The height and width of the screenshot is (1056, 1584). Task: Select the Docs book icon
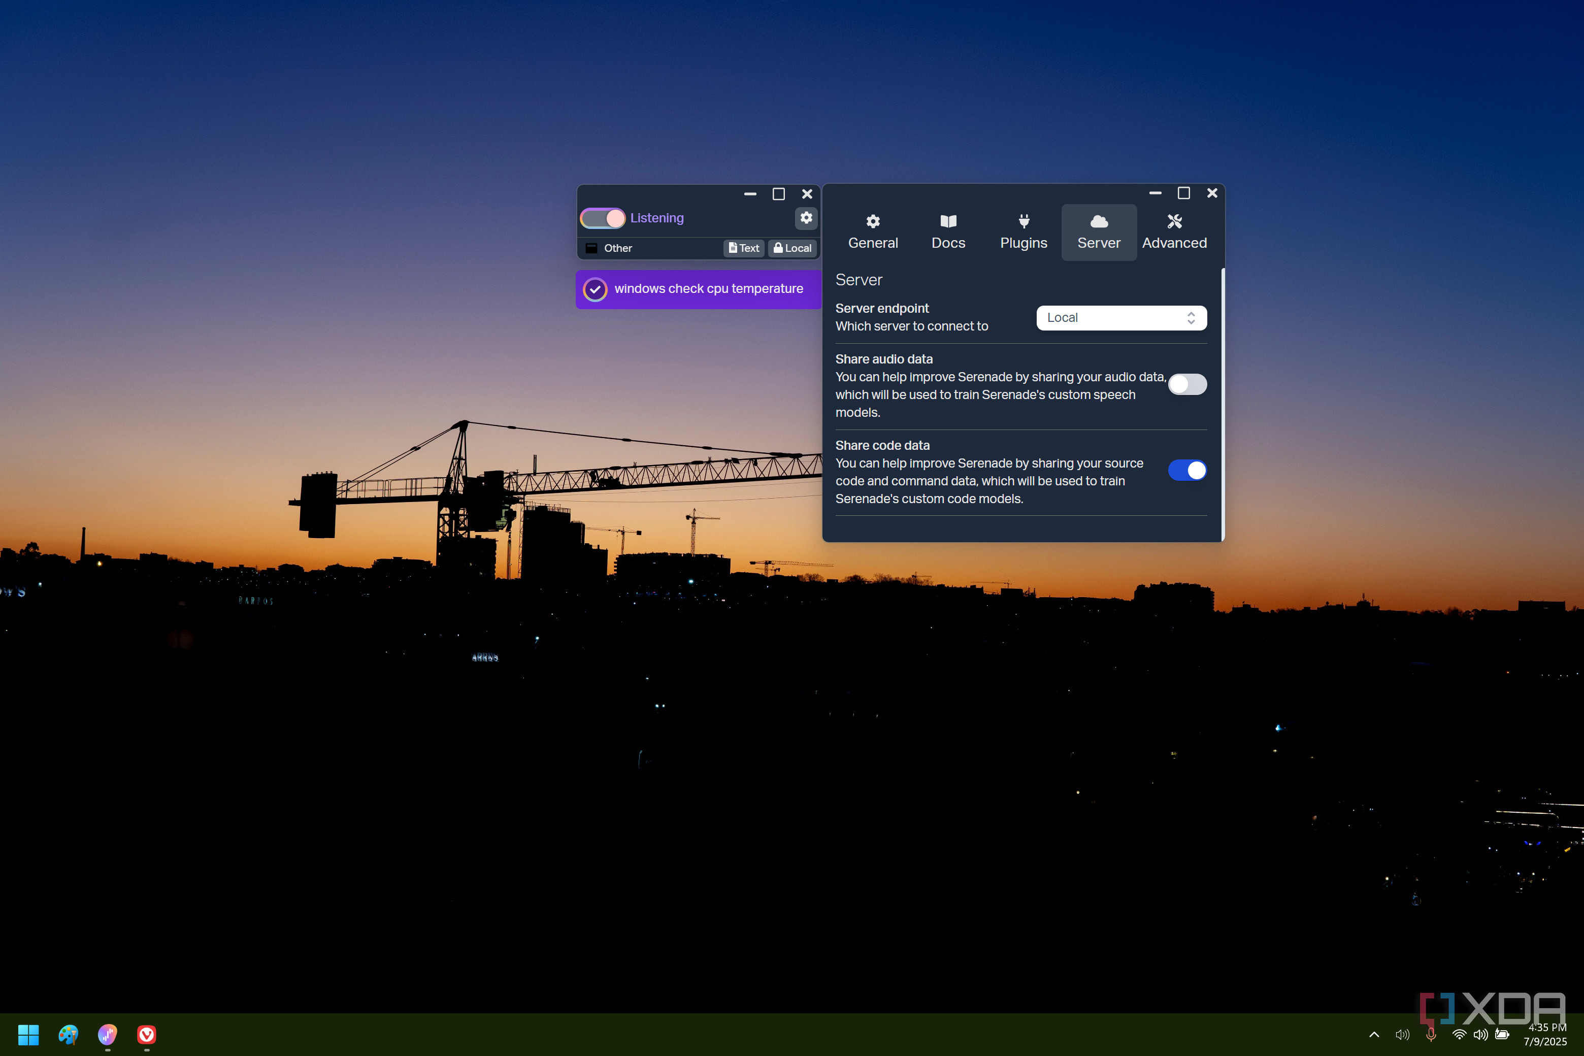coord(947,231)
